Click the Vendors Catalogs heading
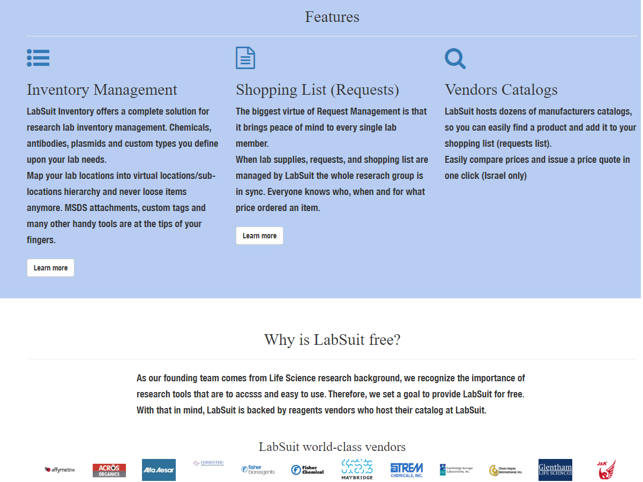643x482 pixels. pos(501,90)
